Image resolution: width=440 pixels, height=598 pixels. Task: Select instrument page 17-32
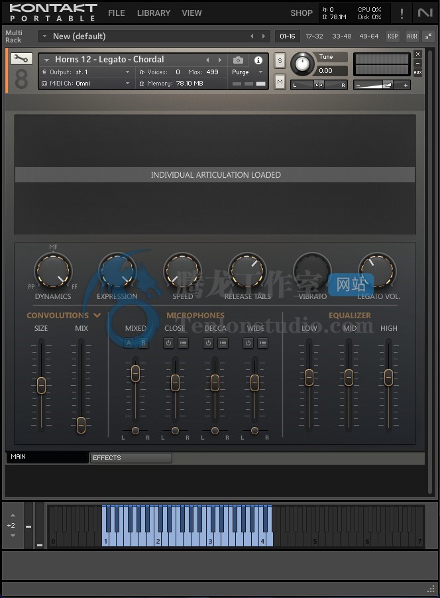314,36
